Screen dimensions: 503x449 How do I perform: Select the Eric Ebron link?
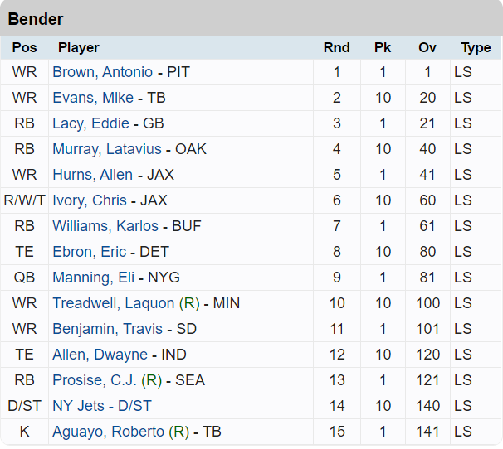(x=90, y=252)
